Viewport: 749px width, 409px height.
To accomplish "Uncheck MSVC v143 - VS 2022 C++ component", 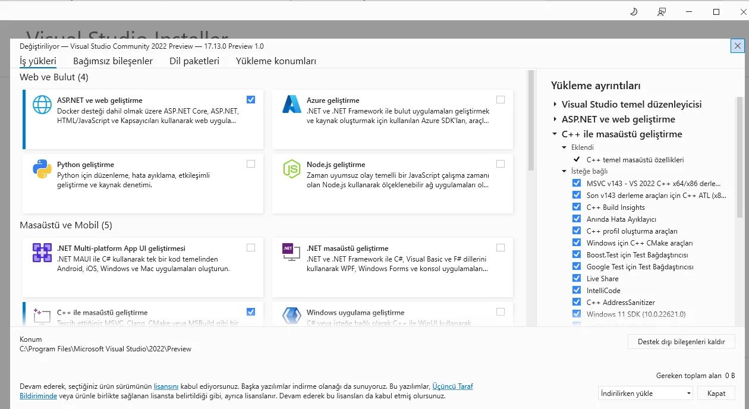I will (x=577, y=183).
